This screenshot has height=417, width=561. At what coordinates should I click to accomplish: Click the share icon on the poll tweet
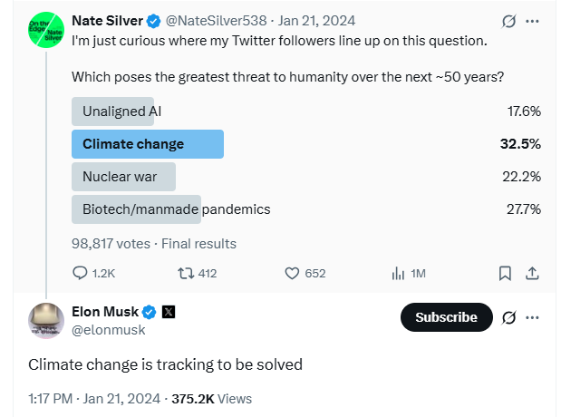(533, 273)
